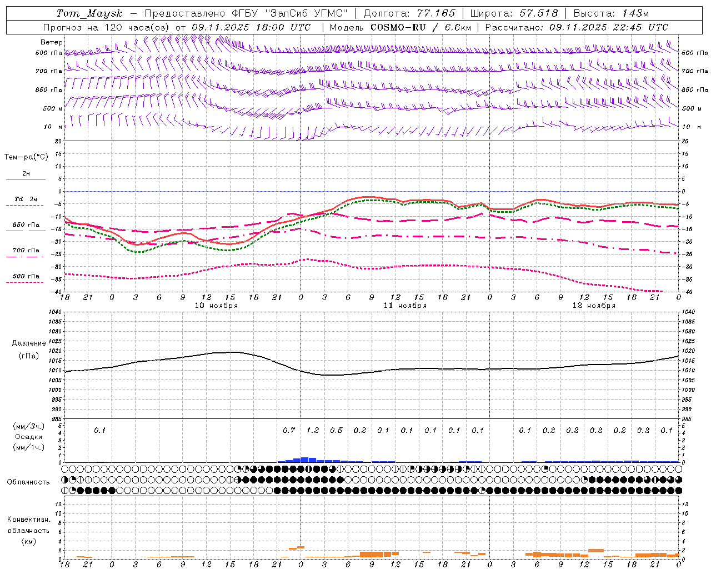Click the 10 ноября date label
The width and height of the screenshot is (711, 569).
tap(216, 306)
